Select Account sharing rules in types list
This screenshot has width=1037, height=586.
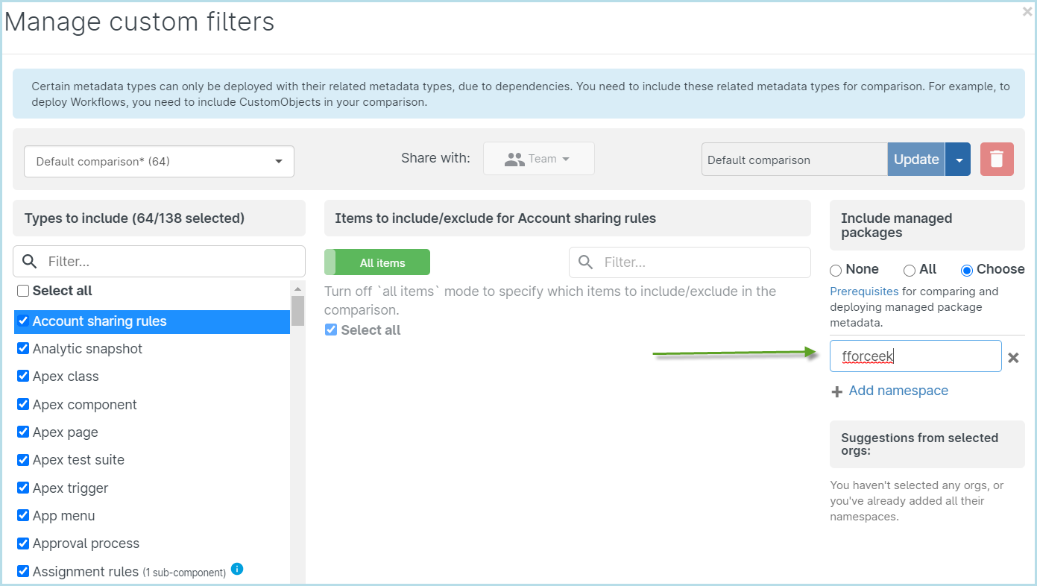tap(99, 321)
